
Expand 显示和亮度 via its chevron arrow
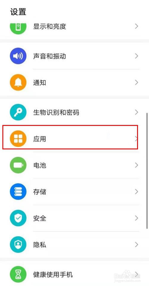(x=136, y=26)
